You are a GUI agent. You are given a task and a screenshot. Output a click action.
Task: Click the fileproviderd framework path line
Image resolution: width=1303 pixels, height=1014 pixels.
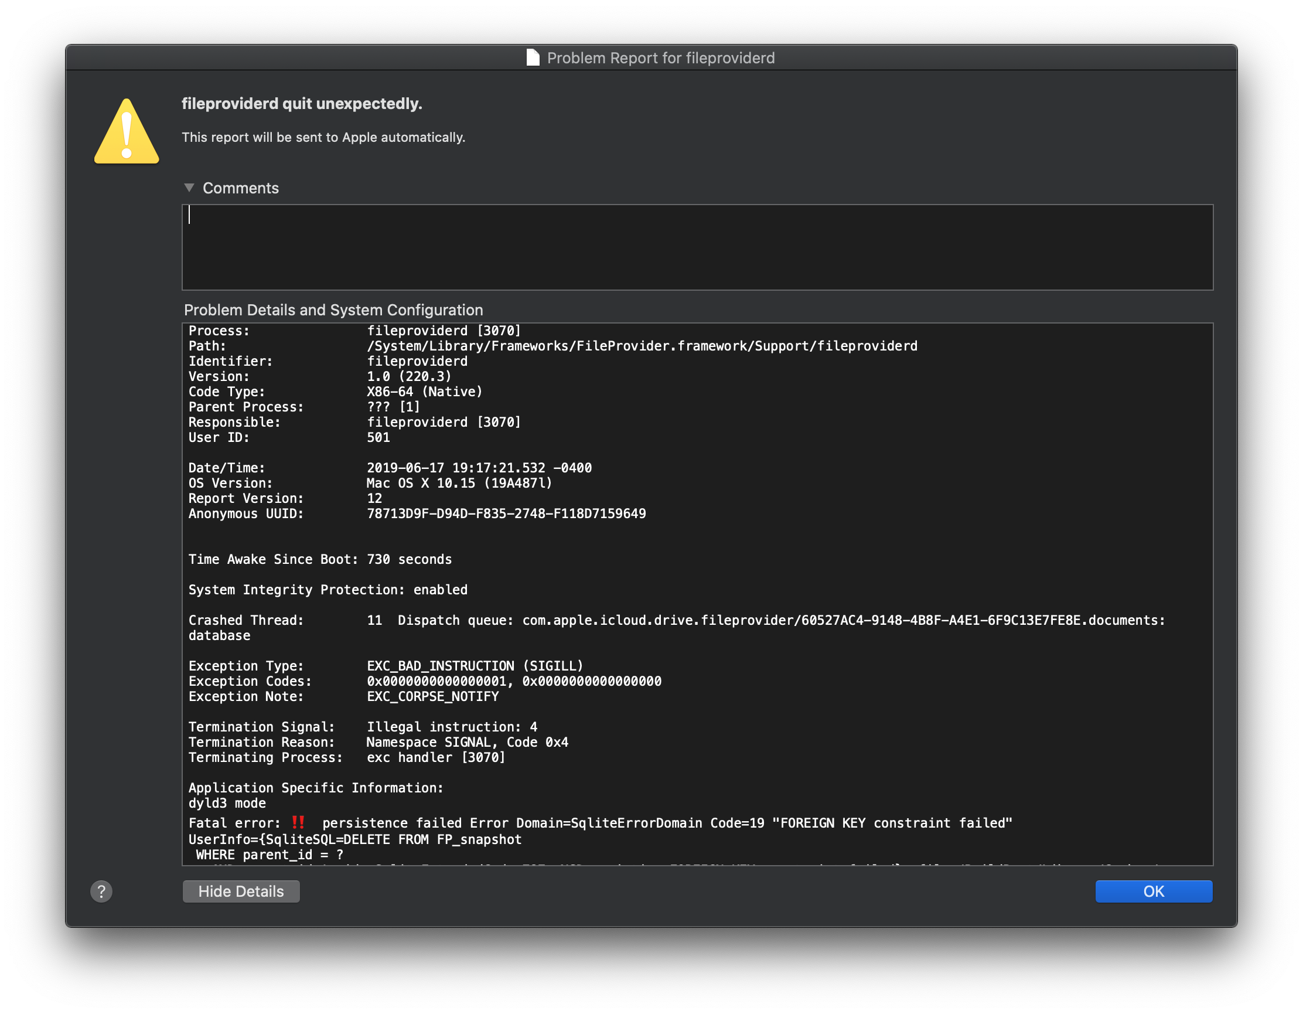point(642,346)
